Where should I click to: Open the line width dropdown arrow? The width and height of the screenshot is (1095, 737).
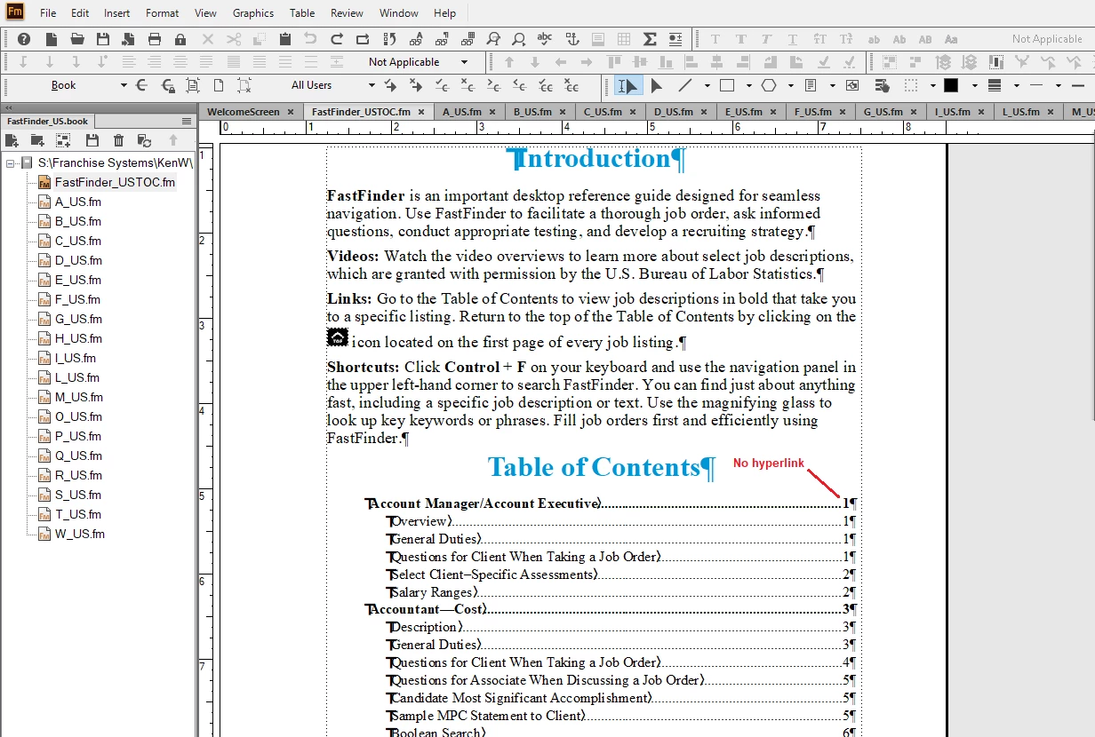[1017, 85]
